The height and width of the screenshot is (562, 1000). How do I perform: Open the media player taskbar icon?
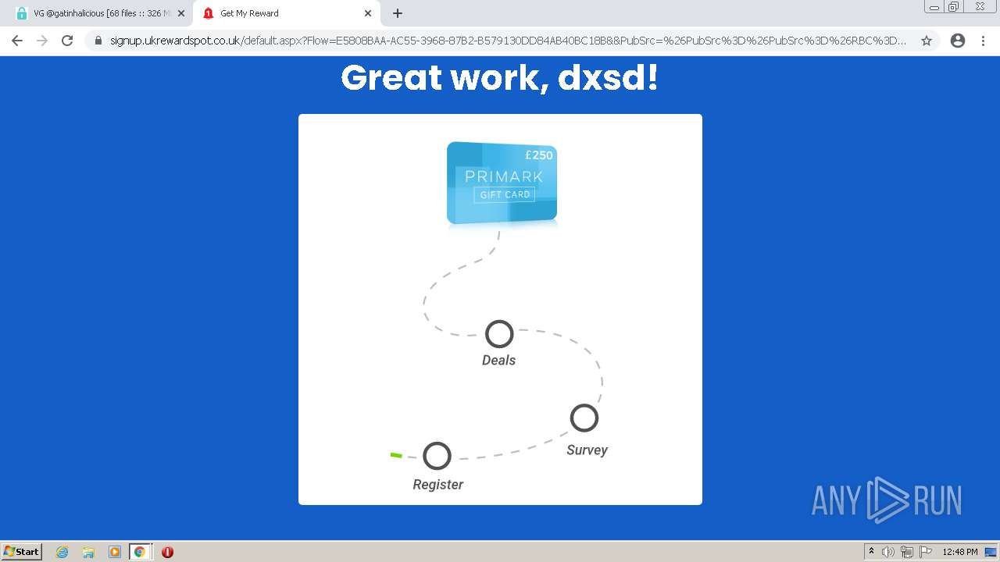click(114, 552)
